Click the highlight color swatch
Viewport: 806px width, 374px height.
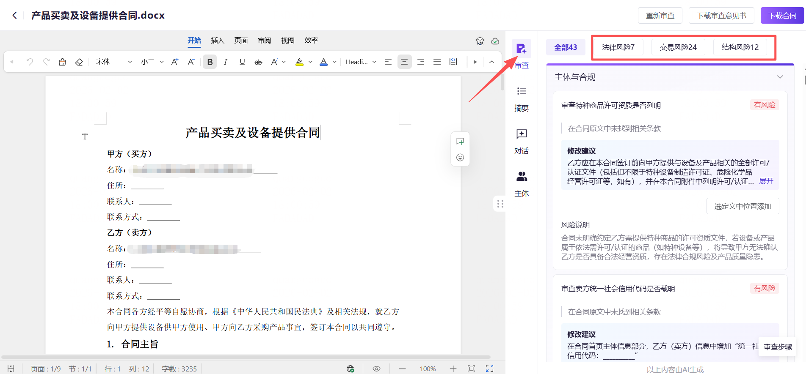coord(299,62)
